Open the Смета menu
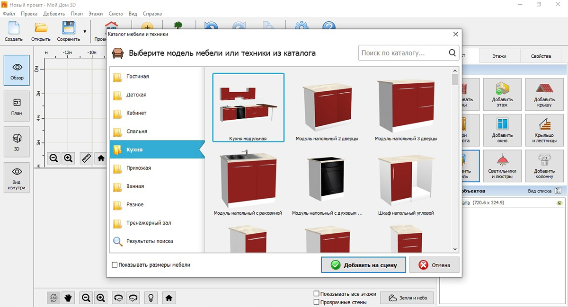 (x=116, y=14)
